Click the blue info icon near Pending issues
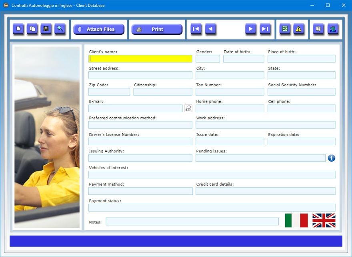This screenshot has width=352, height=257. [x=331, y=158]
